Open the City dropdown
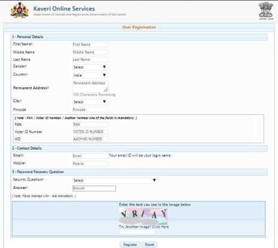 coord(90,102)
